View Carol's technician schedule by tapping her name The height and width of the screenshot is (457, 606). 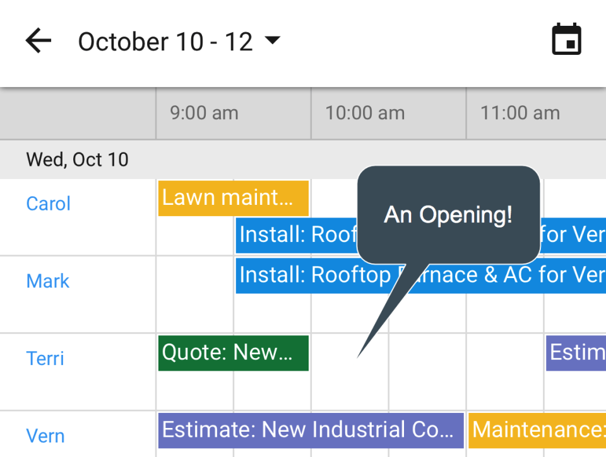(x=48, y=203)
